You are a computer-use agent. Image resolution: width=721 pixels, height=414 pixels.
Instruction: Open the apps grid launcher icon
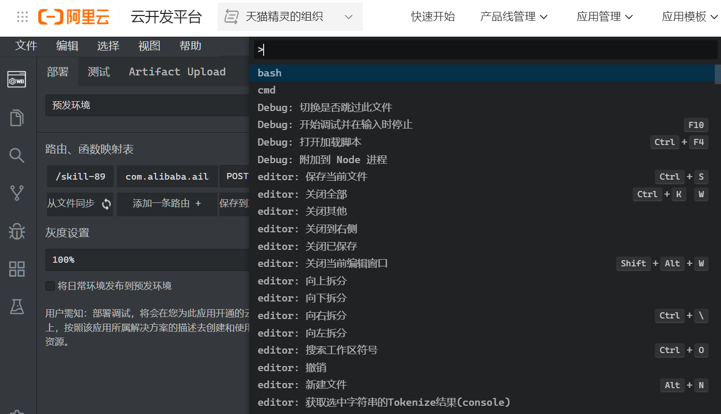pyautogui.click(x=22, y=17)
